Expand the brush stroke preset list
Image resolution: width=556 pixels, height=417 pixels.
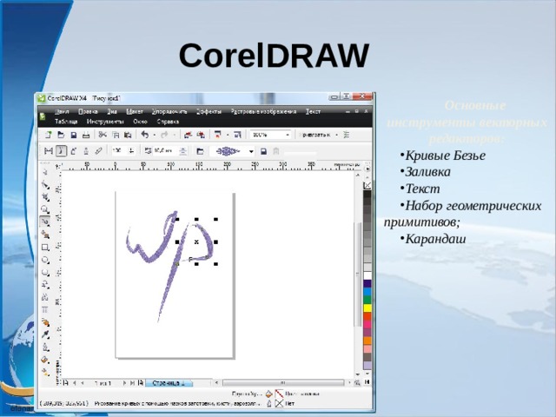(251, 151)
